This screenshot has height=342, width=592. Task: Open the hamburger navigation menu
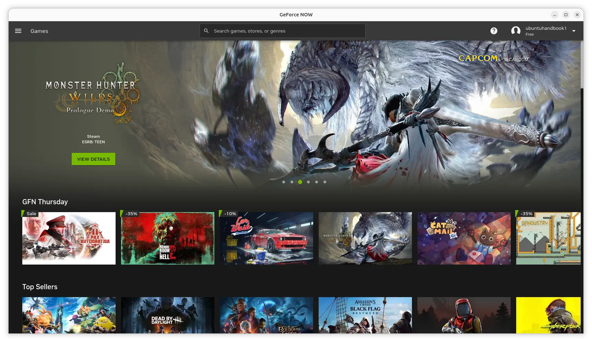pos(18,31)
